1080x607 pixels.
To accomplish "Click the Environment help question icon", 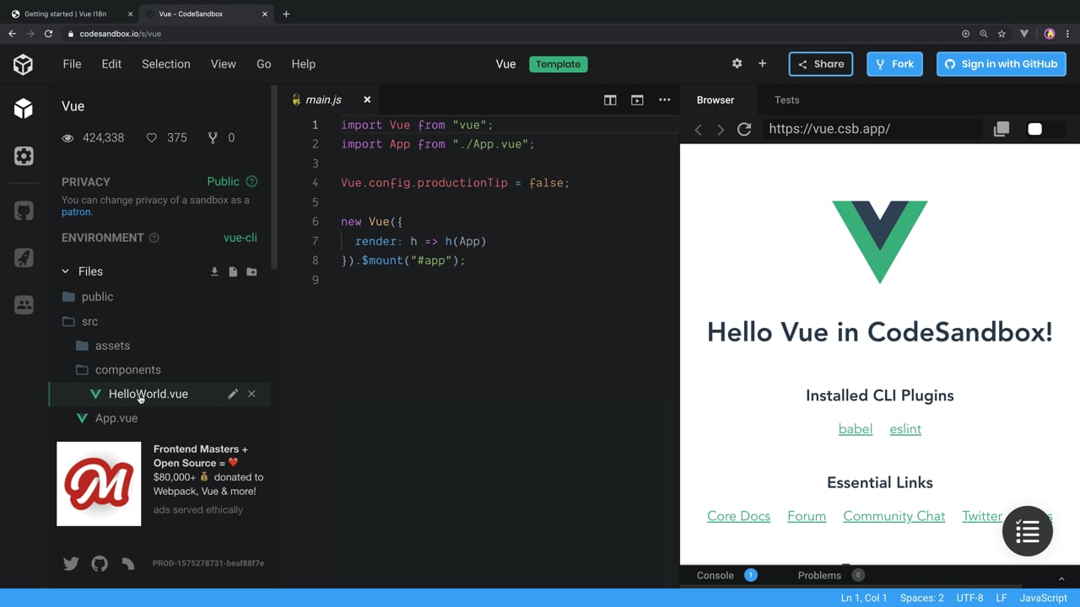I will pyautogui.click(x=154, y=238).
